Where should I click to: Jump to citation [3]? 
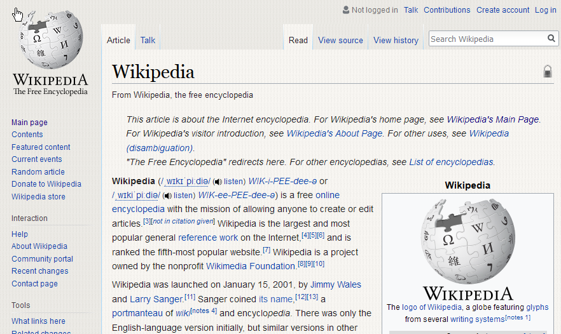pyautogui.click(x=147, y=222)
